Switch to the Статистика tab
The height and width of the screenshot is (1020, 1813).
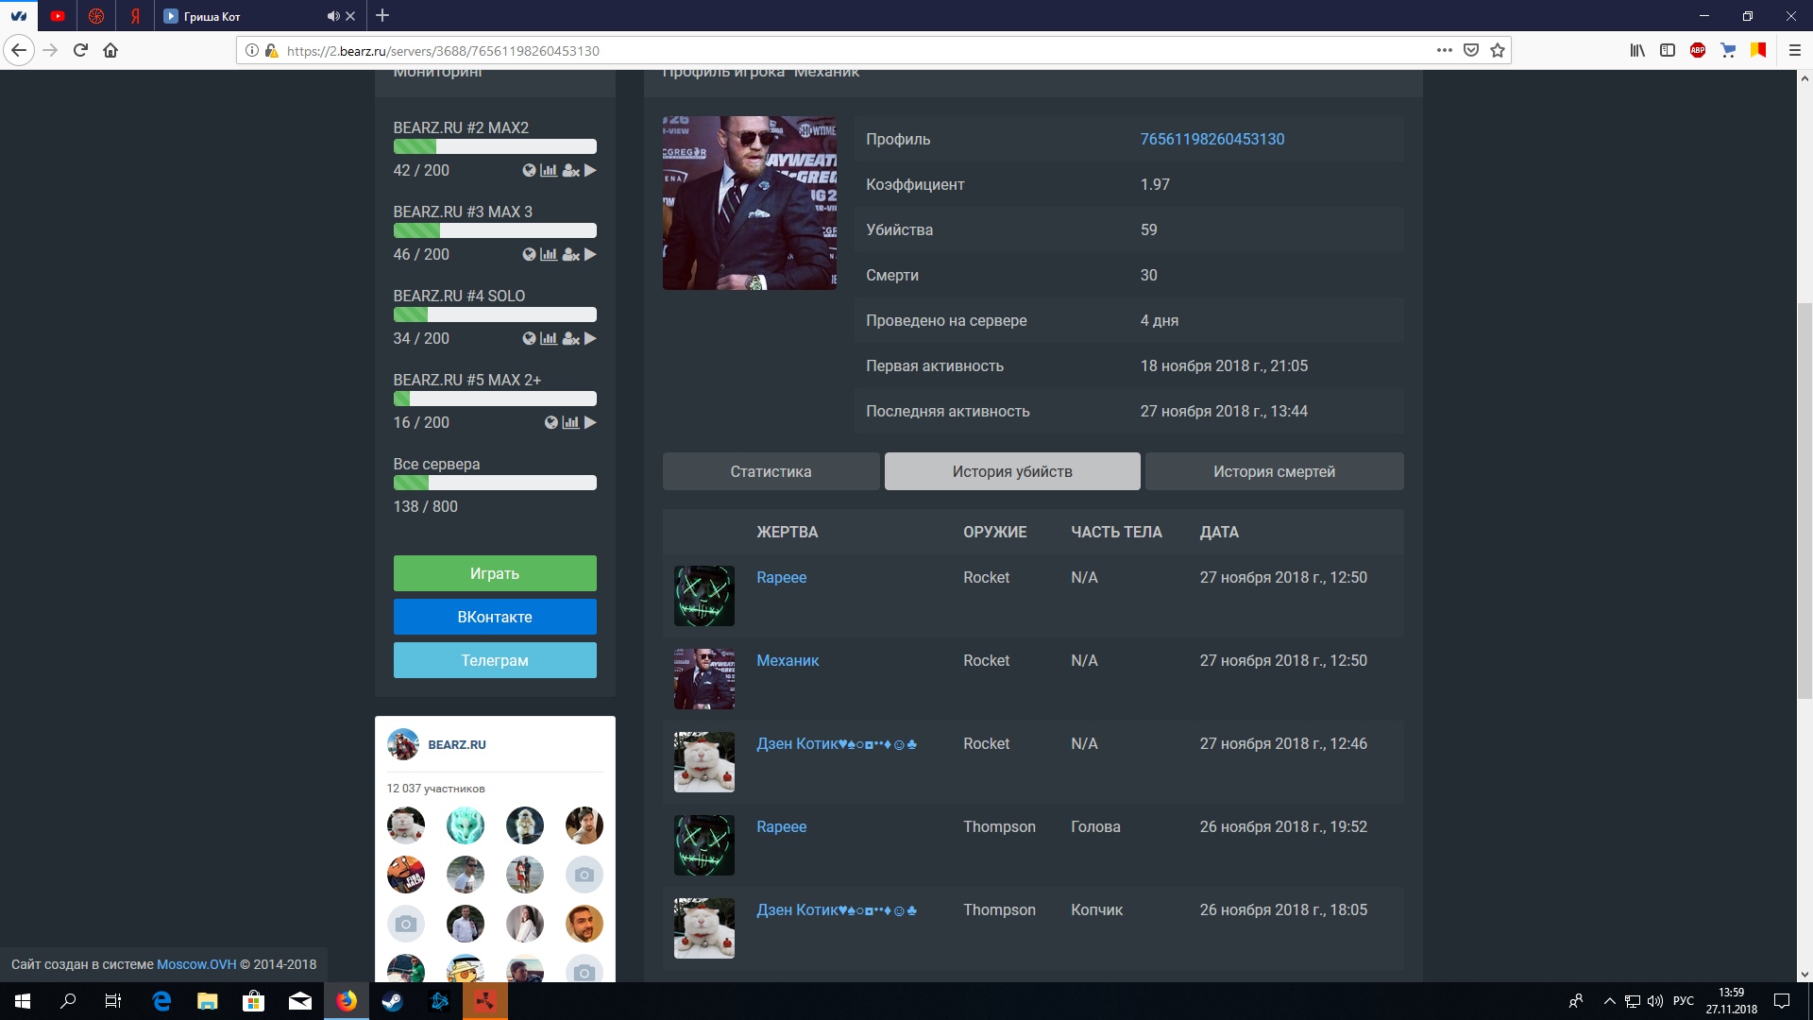pos(771,471)
